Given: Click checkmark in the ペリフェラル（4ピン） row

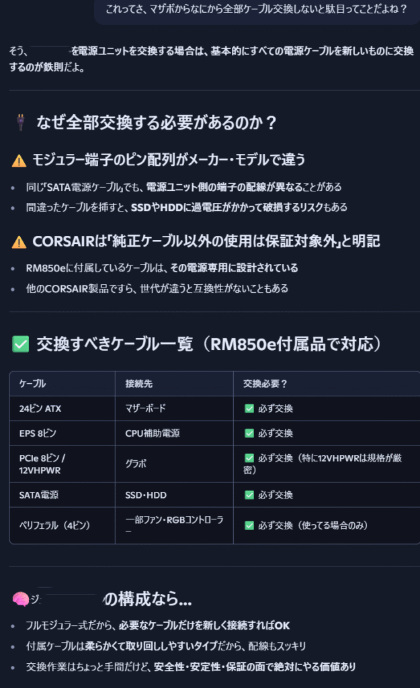Looking at the screenshot, I should [249, 525].
